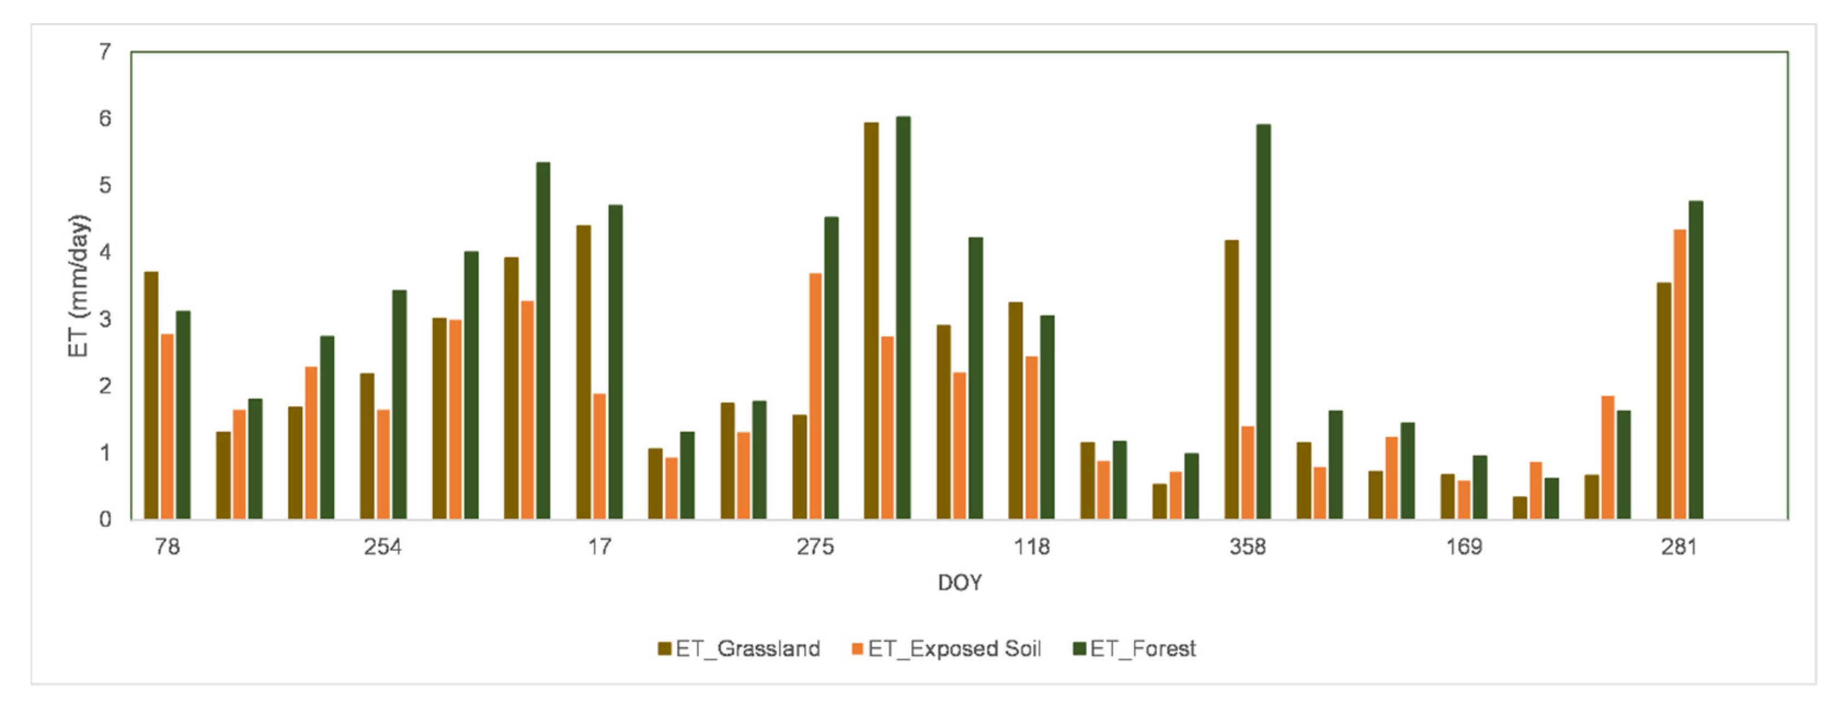Viewport: 1848px width, 714px height.
Task: Click the ET_Forest legend color swatch
Action: (1079, 649)
